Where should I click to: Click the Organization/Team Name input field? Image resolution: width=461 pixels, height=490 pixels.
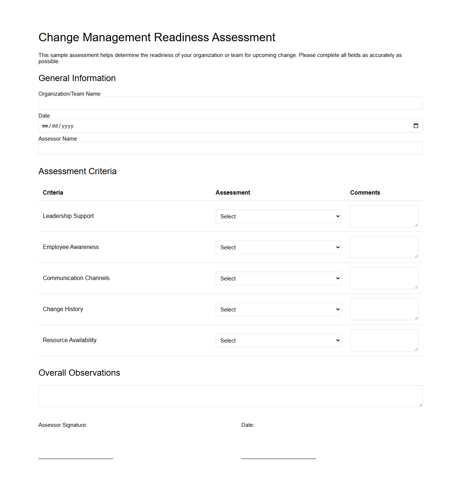(230, 103)
